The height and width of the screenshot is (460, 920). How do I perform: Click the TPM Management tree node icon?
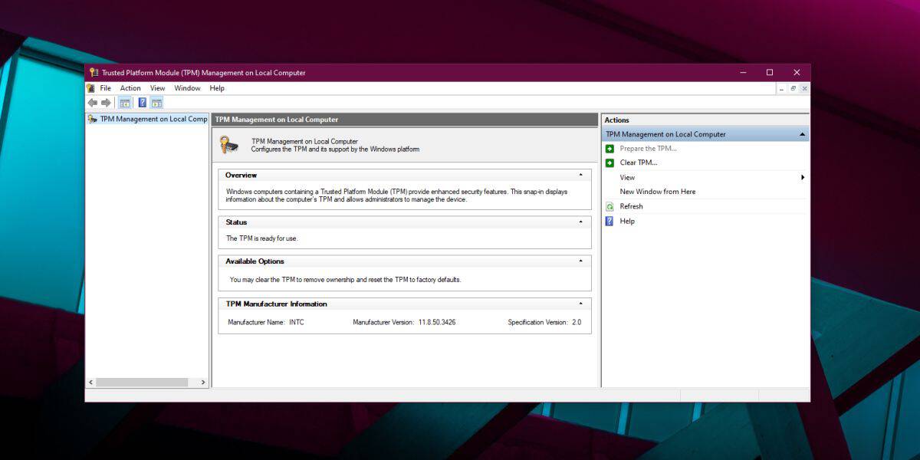93,119
